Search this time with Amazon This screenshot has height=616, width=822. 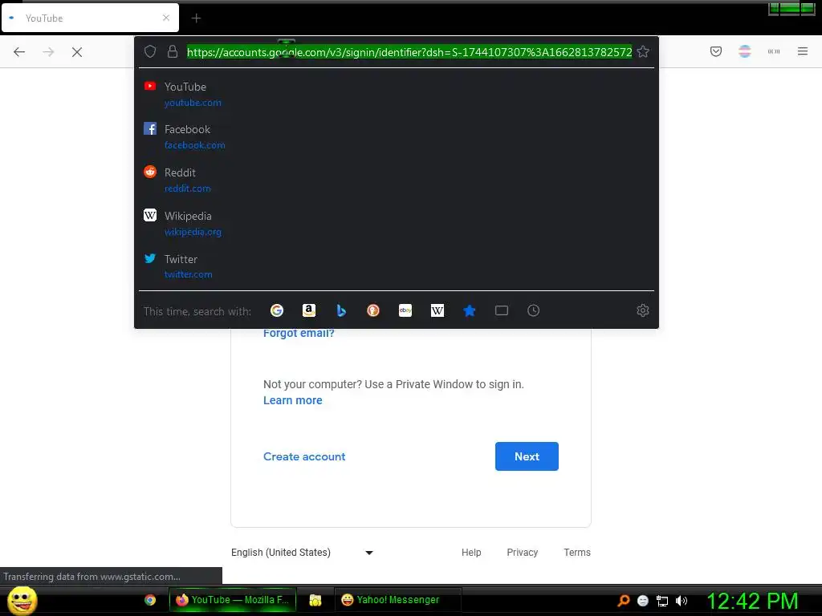pyautogui.click(x=309, y=310)
